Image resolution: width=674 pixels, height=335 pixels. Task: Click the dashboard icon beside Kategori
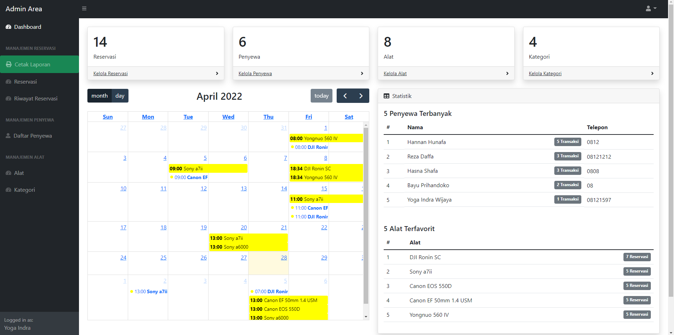8,190
